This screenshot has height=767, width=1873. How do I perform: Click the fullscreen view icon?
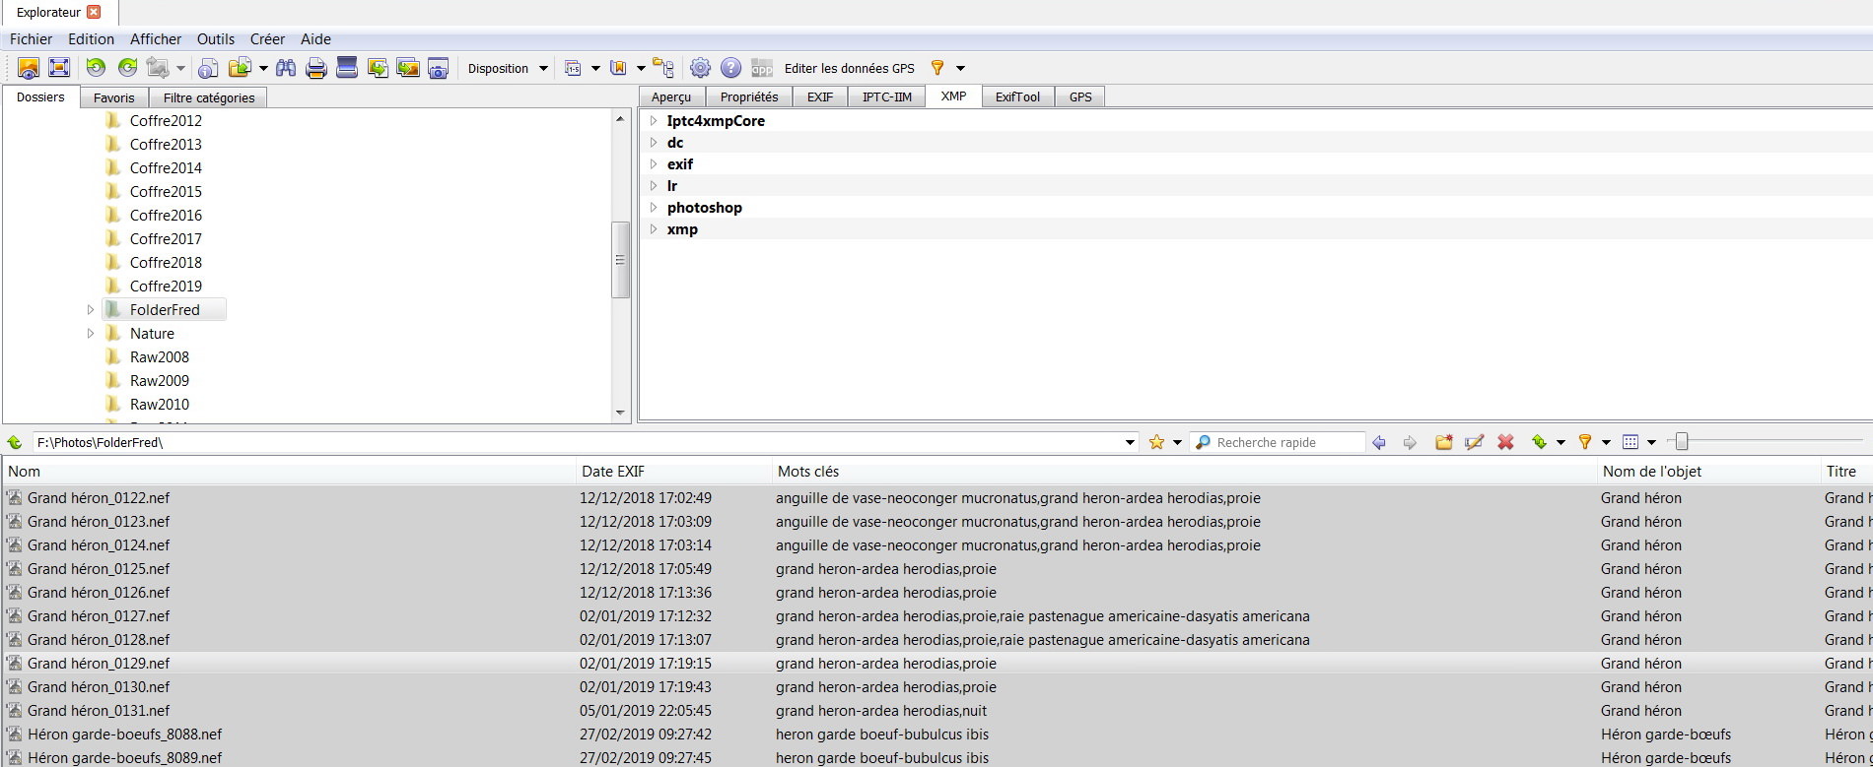59,68
